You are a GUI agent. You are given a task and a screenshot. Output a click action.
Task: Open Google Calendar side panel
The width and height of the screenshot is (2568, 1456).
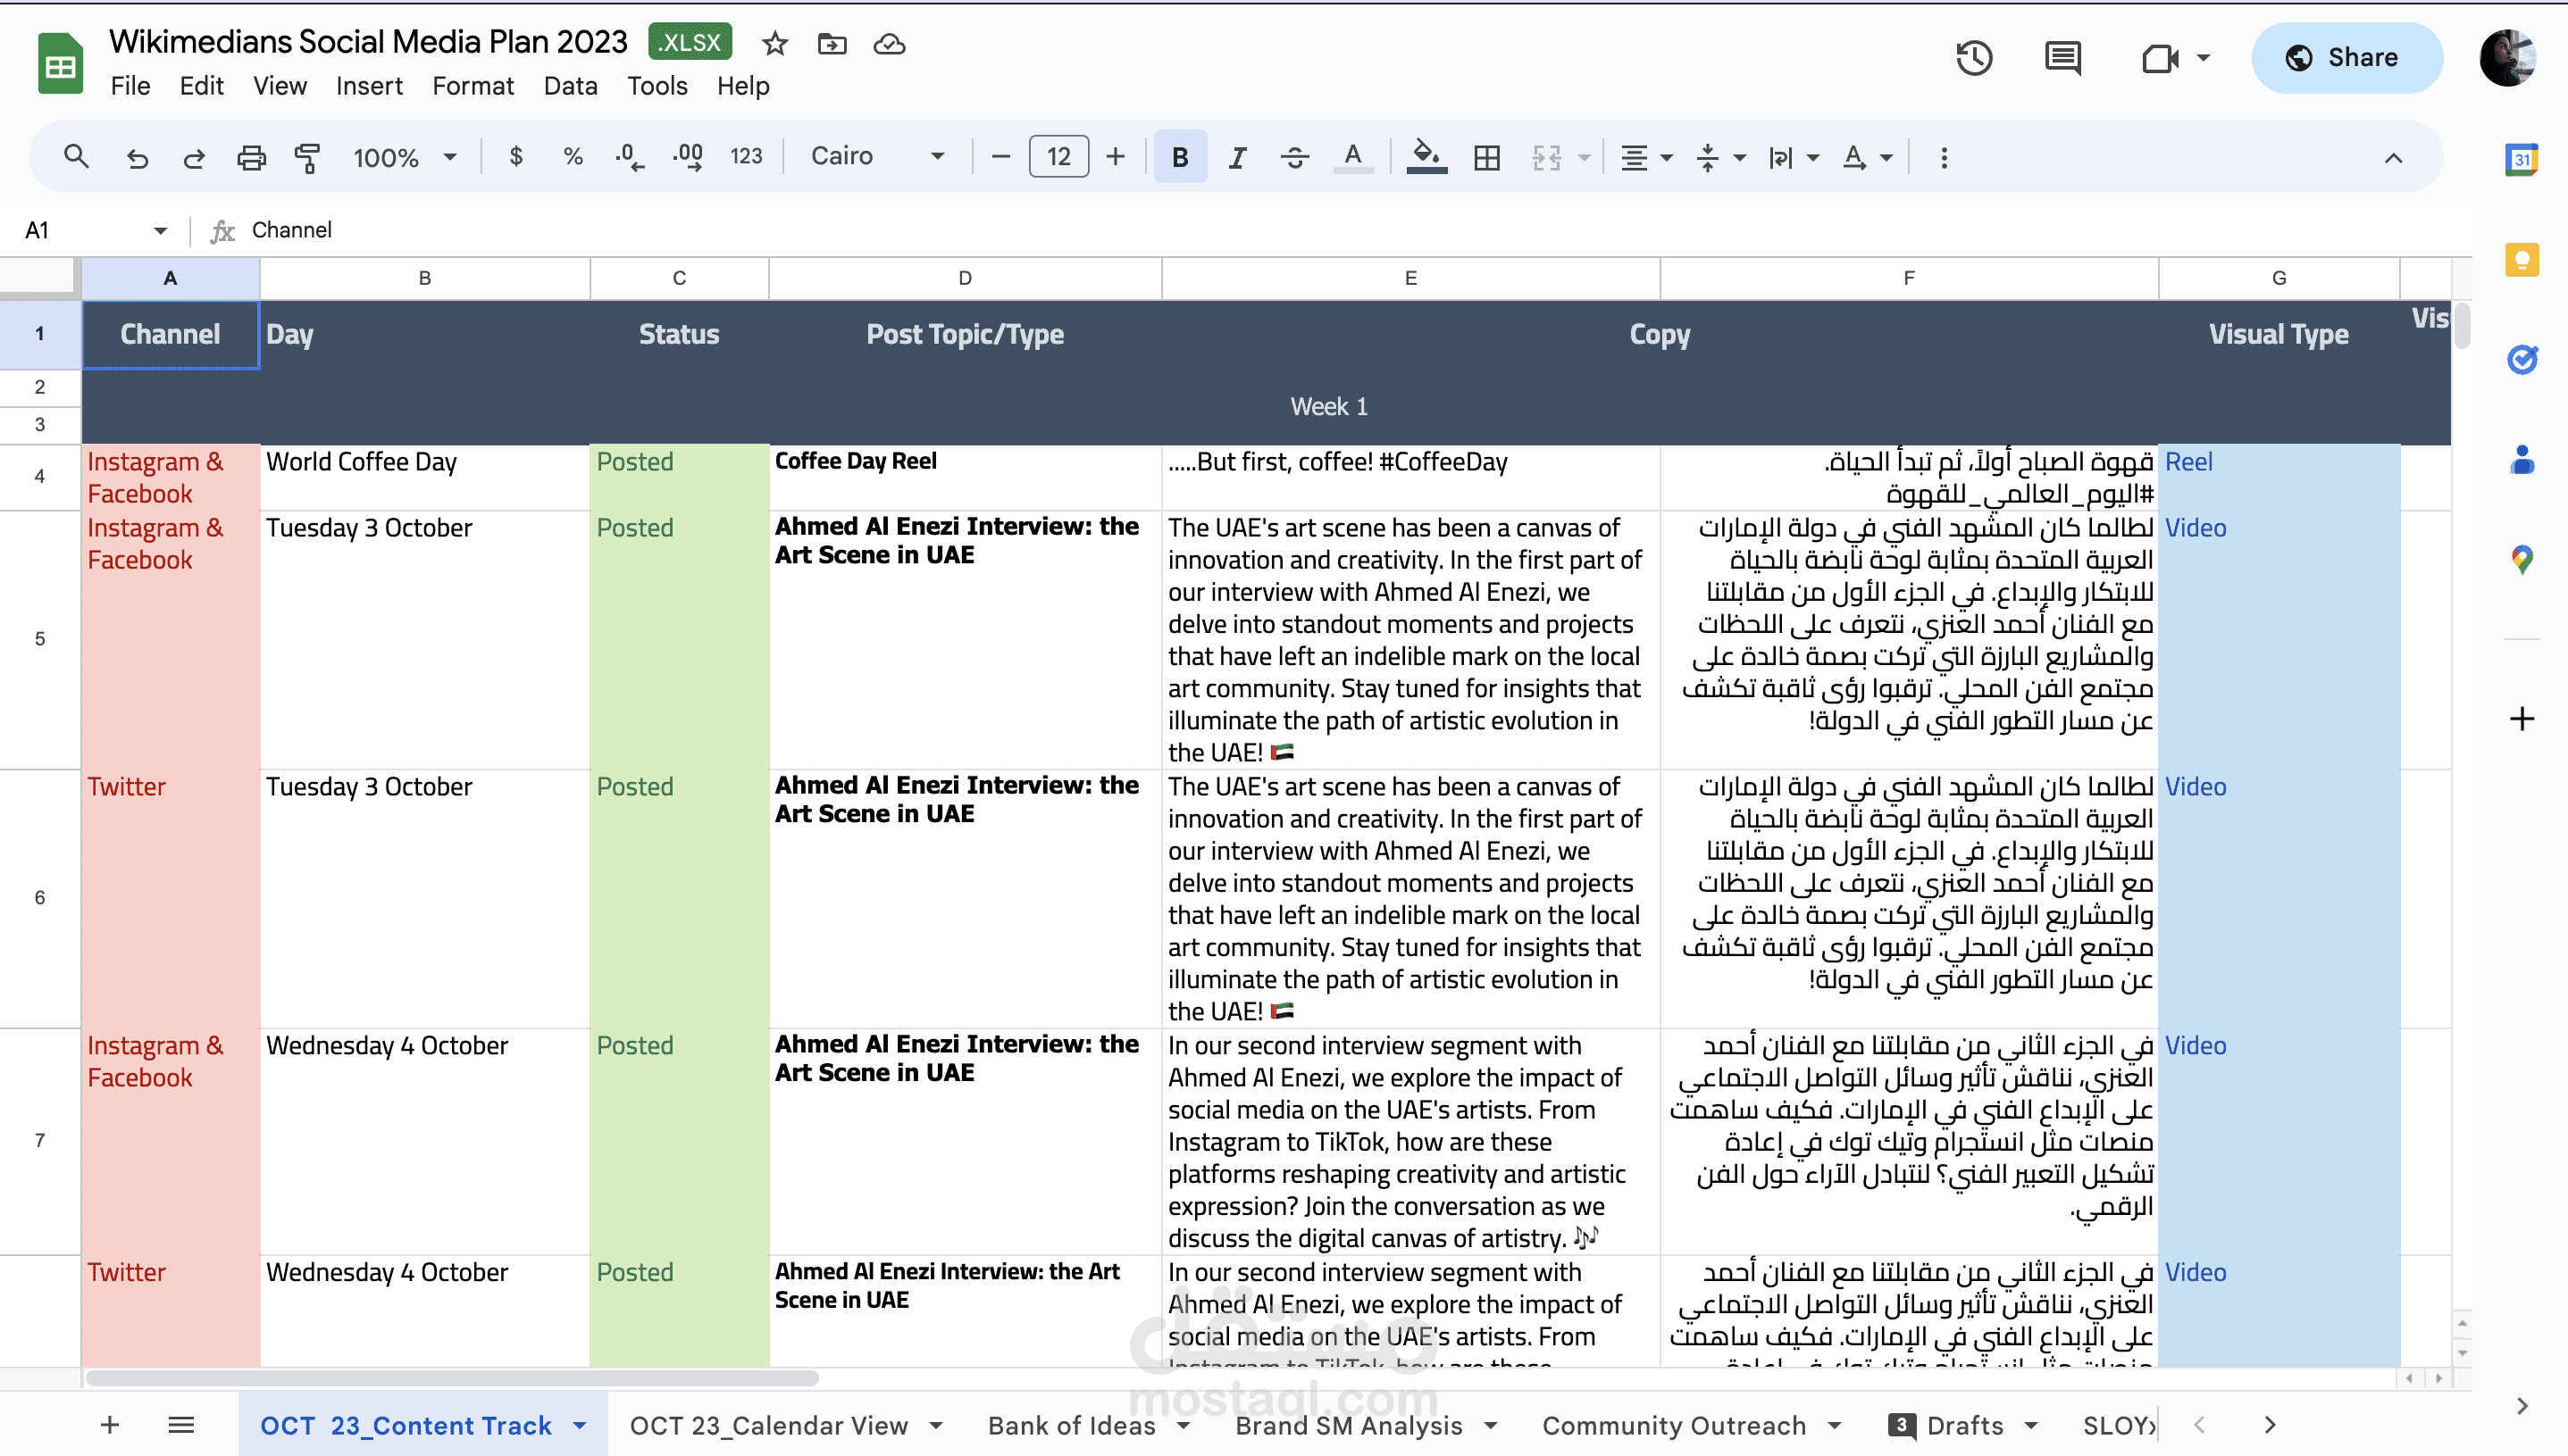[2522, 160]
